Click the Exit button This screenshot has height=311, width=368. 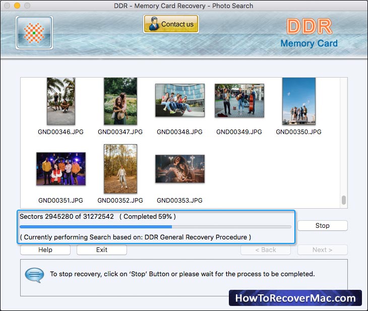(102, 250)
